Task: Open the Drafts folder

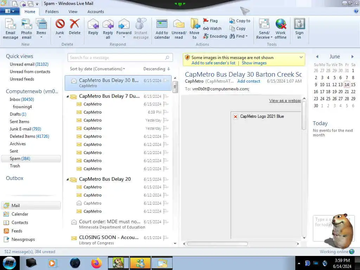Action: (18, 114)
